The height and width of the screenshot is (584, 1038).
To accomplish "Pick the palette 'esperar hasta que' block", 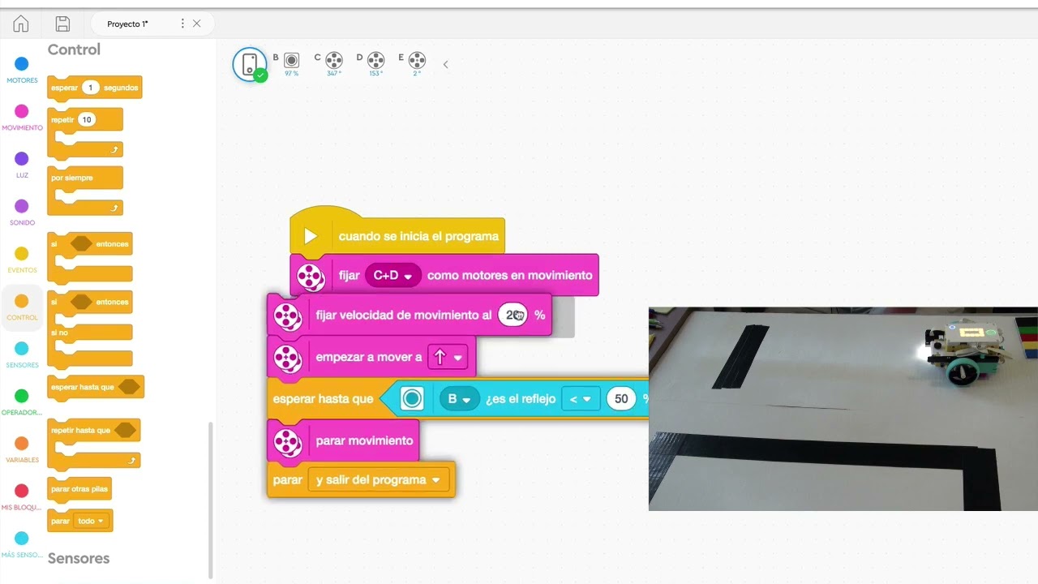I will pos(96,387).
